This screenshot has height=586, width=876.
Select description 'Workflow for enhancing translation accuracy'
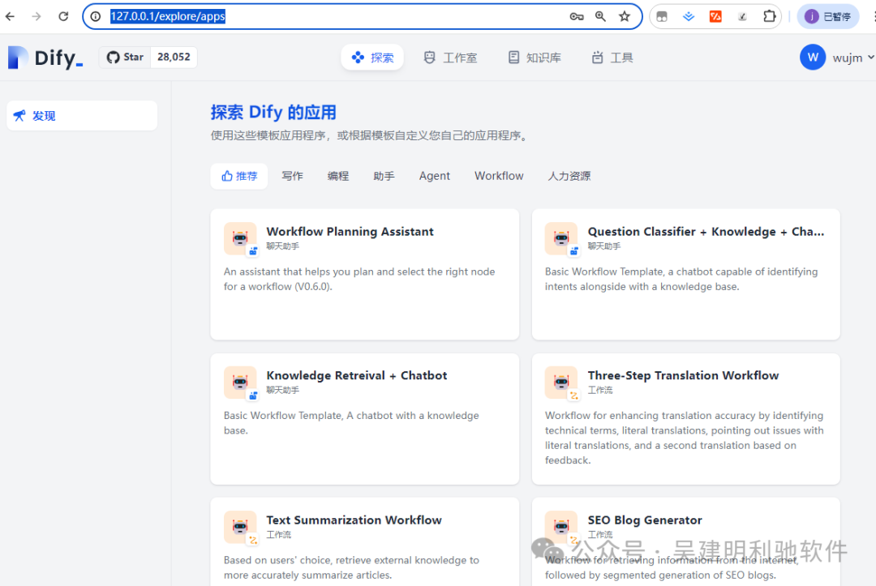click(685, 438)
